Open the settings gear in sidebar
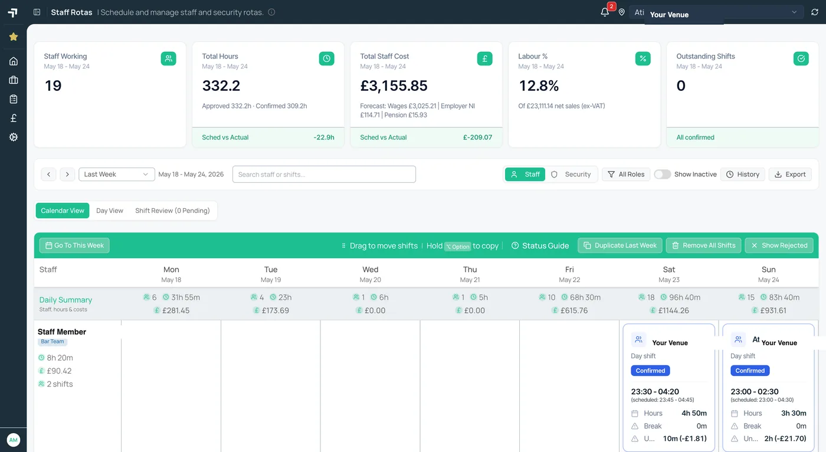The width and height of the screenshot is (826, 452). point(14,137)
